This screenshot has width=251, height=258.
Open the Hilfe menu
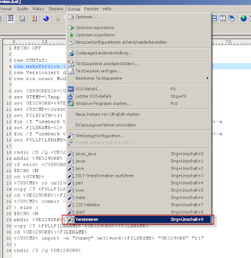(x=107, y=9)
